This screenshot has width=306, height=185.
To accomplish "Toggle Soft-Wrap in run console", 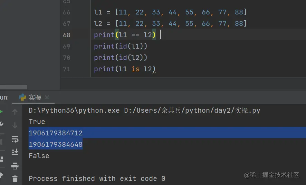I will [x=15, y=139].
